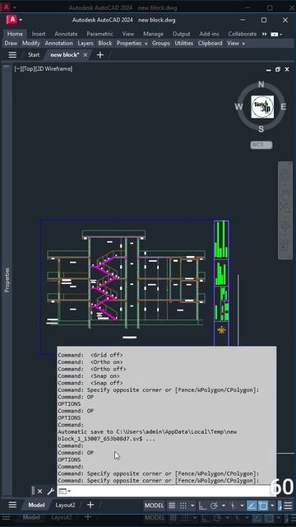Click W on the ViewCube compass
Screen dimensions: 296x527
238,107
